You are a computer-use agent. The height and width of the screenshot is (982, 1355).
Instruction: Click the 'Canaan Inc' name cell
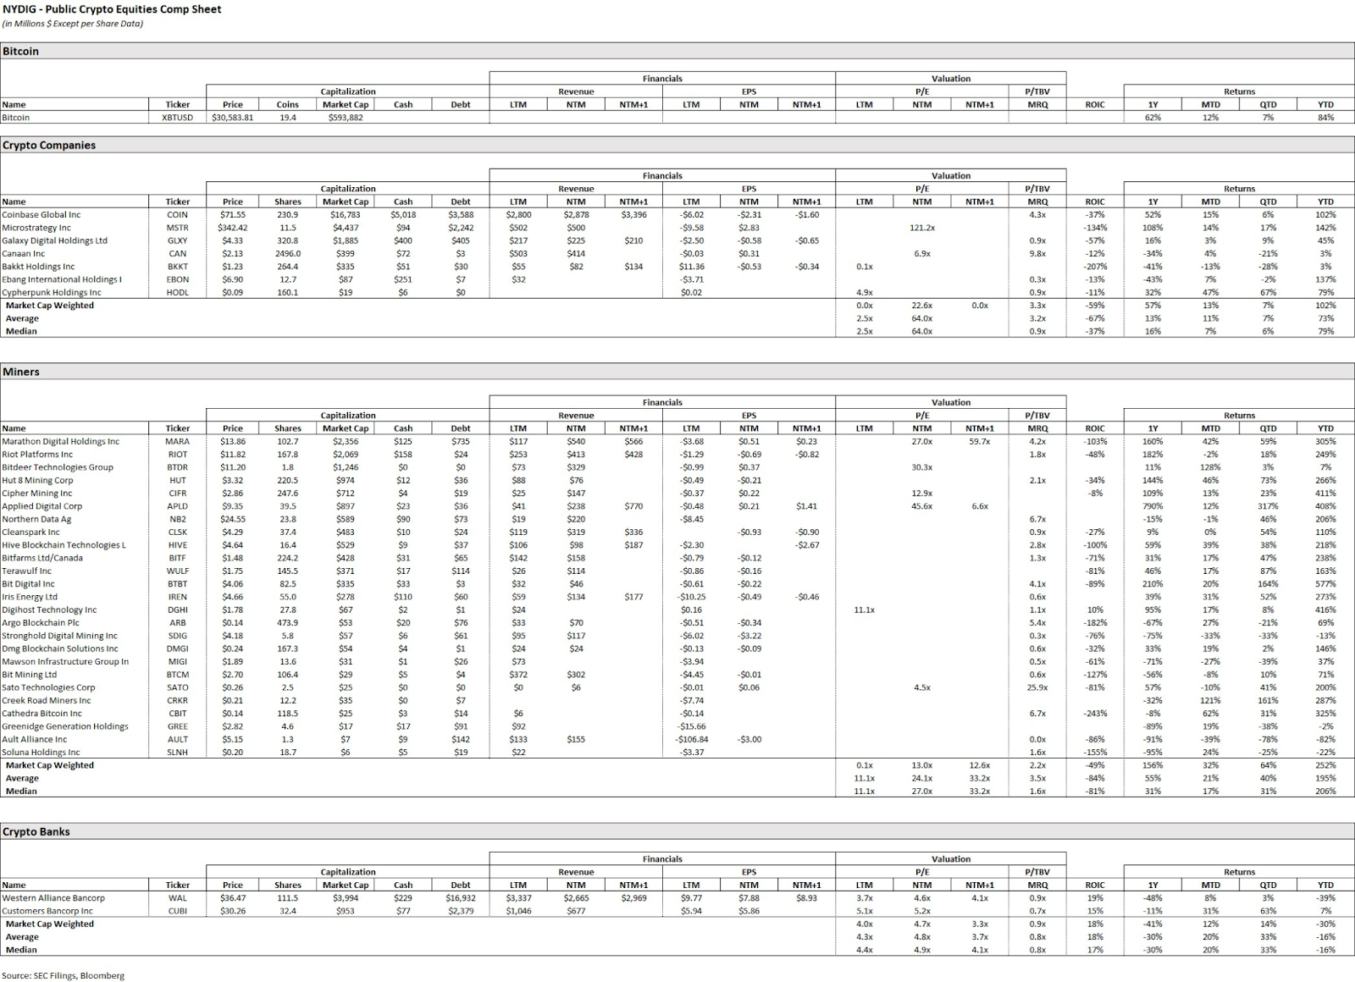click(x=23, y=254)
